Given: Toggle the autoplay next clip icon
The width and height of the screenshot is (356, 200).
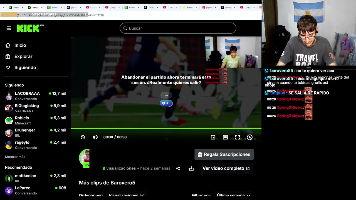Looking at the screenshot, I should pos(250,137).
